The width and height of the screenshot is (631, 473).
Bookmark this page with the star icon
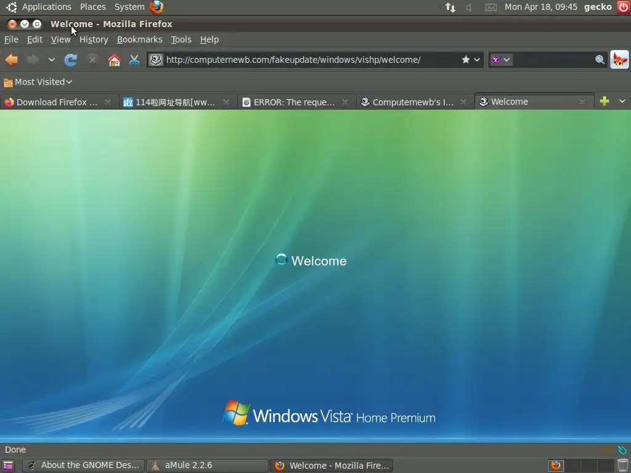tap(466, 60)
